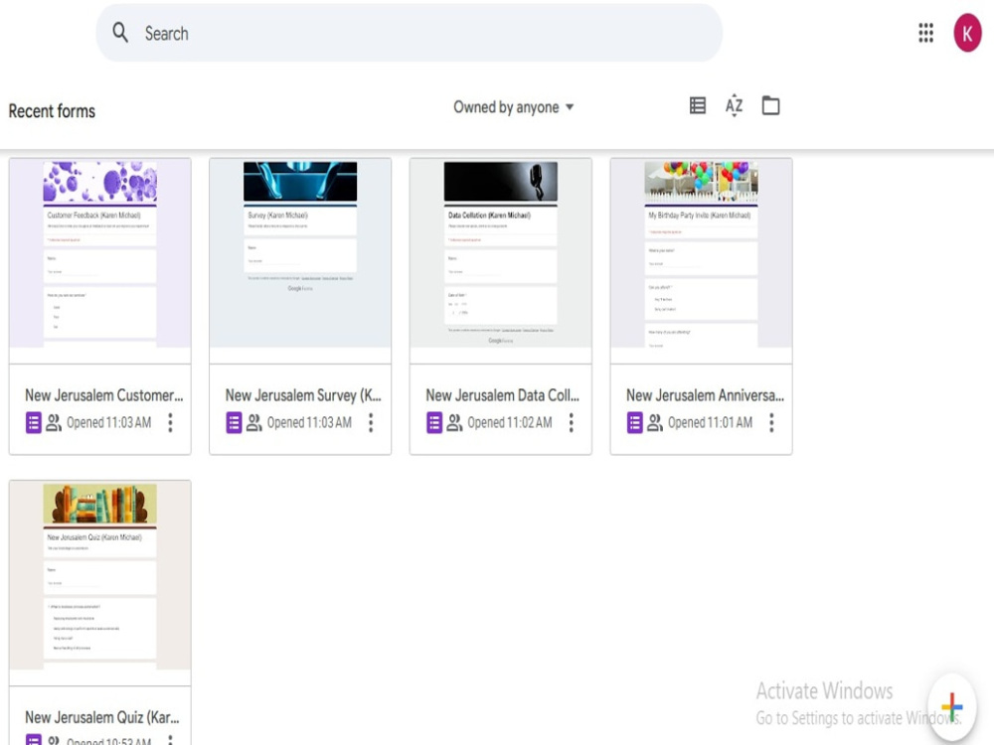Click the search magnifier icon
Viewport: 994px width, 745px height.
click(x=120, y=33)
